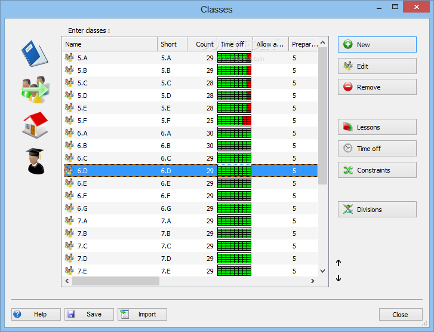The height and width of the screenshot is (332, 434).
Task: Maximize the Classes window
Action: [x=395, y=7]
